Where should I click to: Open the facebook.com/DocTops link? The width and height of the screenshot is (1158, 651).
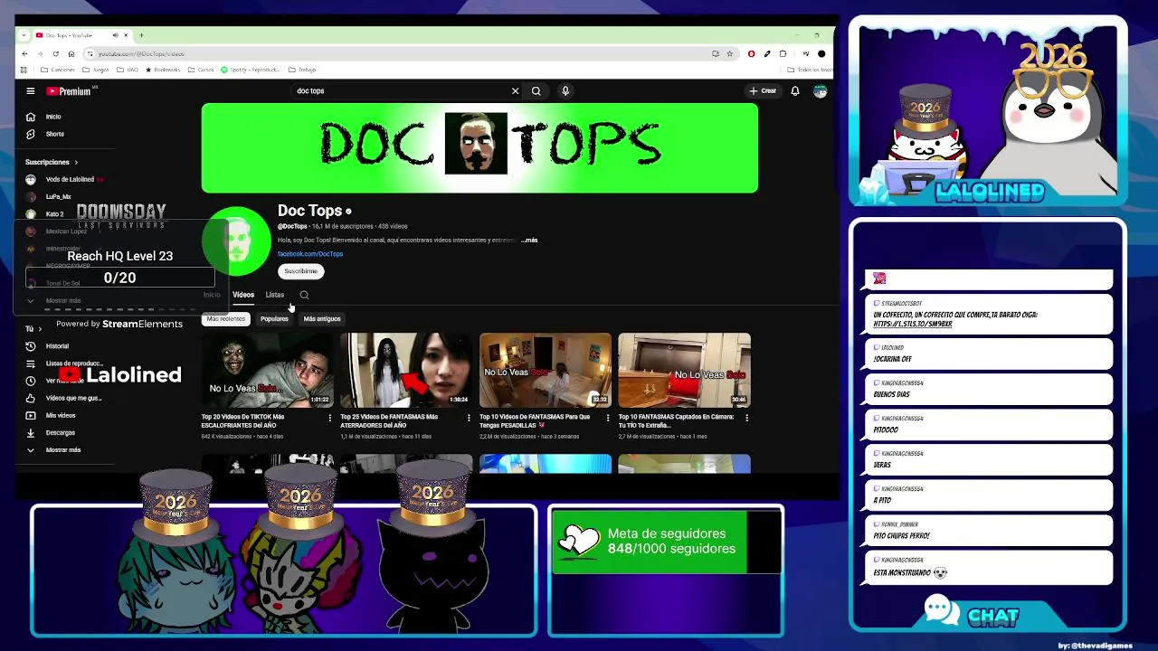click(310, 254)
